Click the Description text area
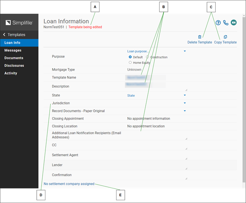This screenshot has height=203, width=246. click(x=156, y=86)
